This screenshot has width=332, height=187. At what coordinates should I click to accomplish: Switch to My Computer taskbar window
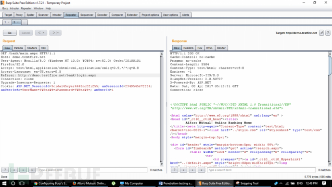click(x=132, y=184)
